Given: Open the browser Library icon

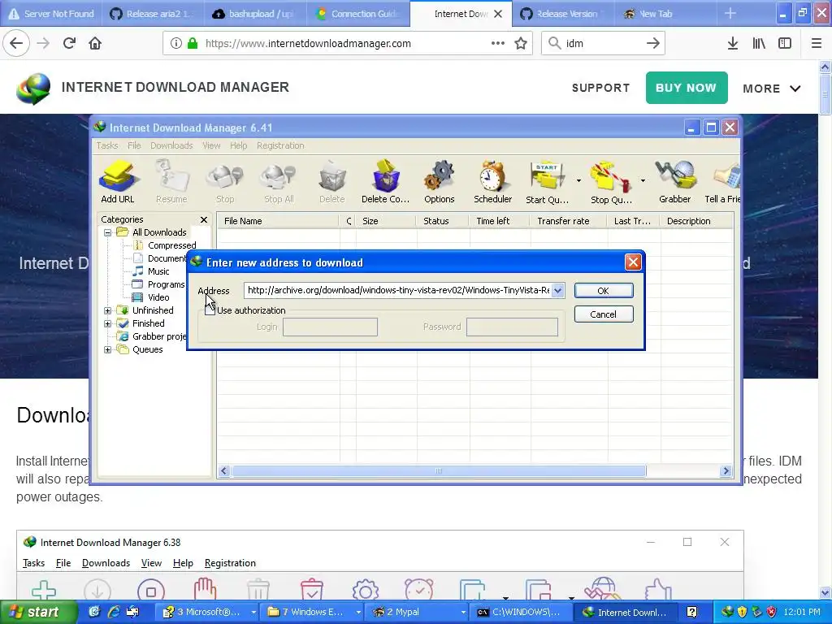Looking at the screenshot, I should (759, 44).
